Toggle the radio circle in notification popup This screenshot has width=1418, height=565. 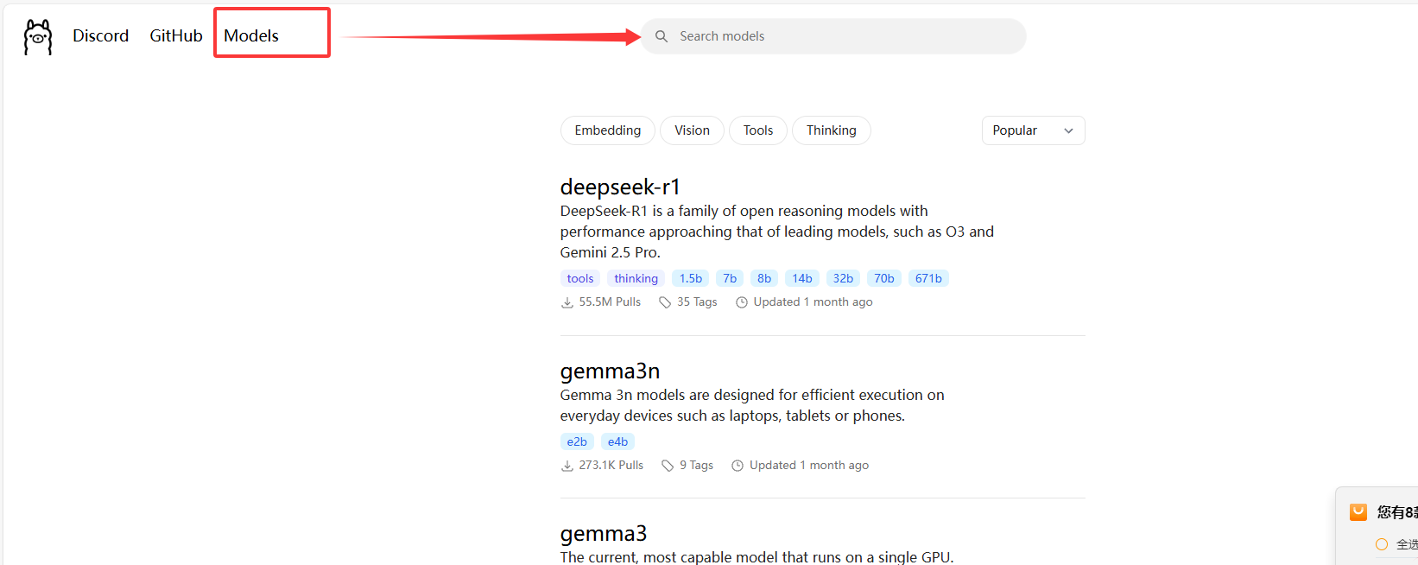click(x=1382, y=544)
